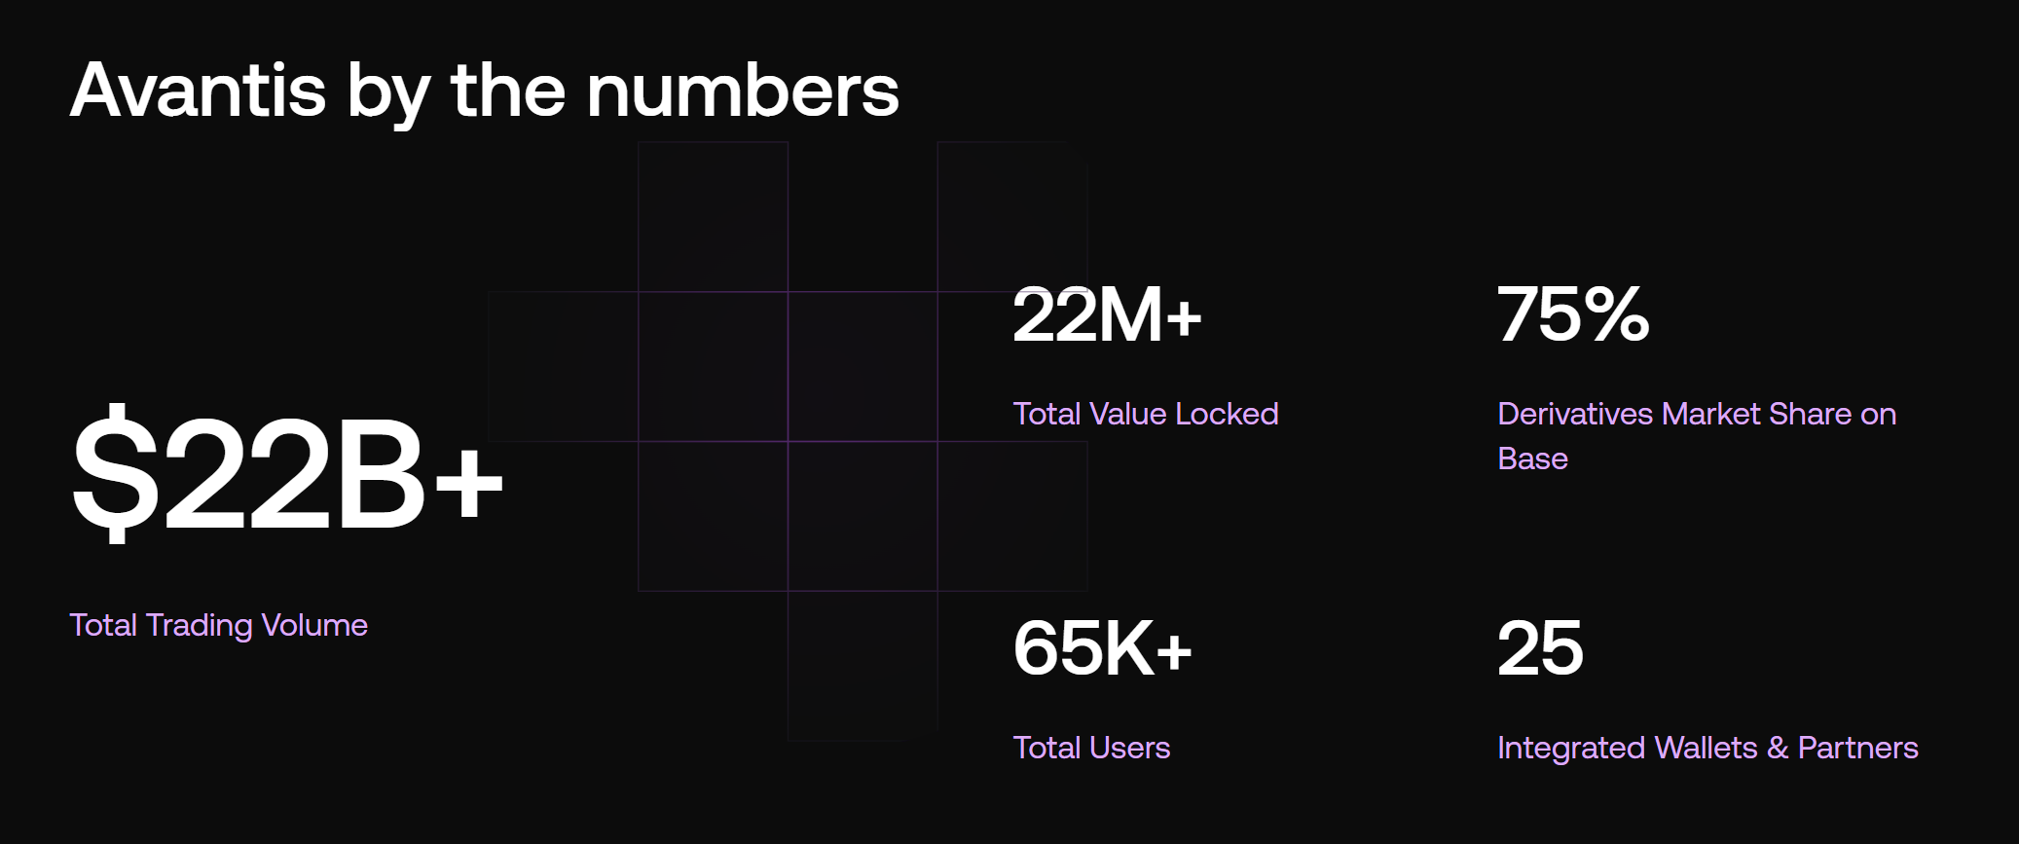2019x844 pixels.
Task: Click the Integrated Wallets & Partners label
Action: pos(1707,748)
